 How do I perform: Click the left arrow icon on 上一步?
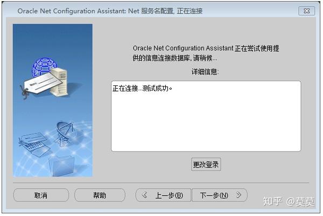tap(144, 195)
